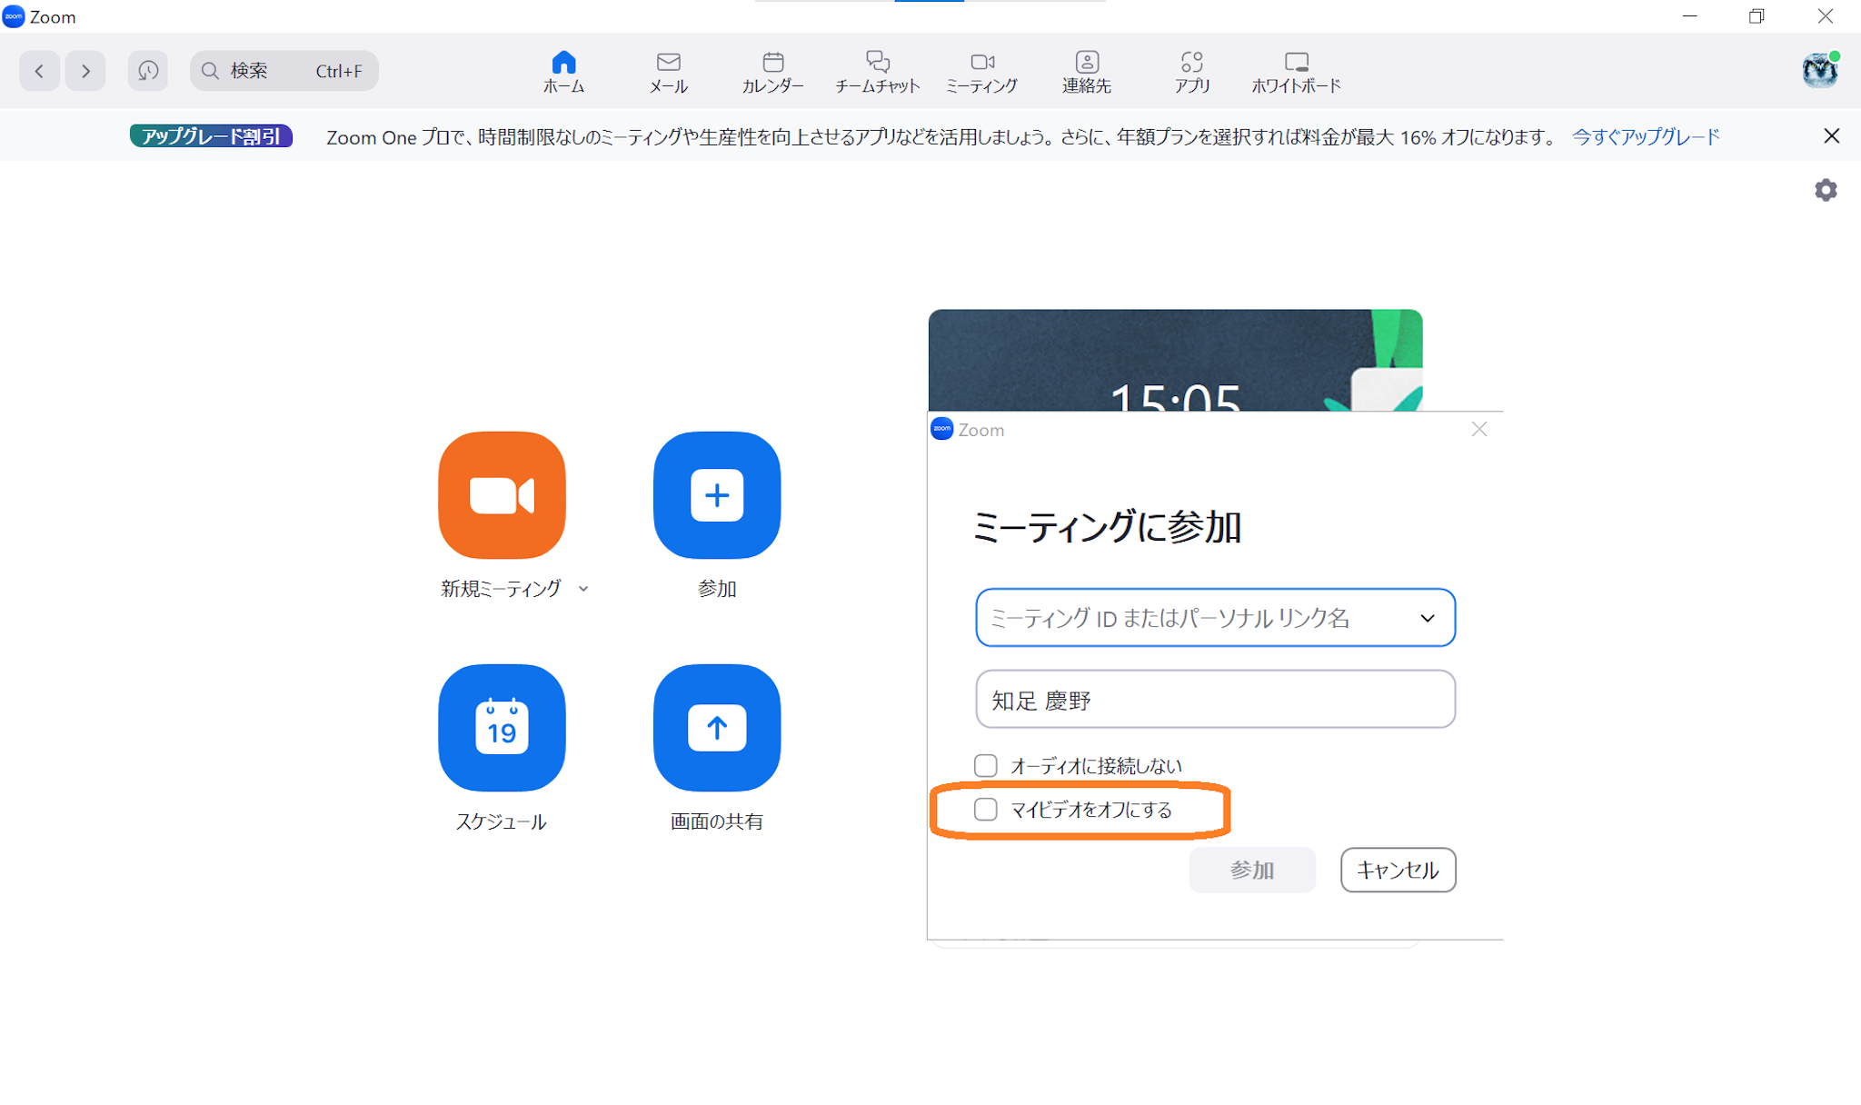Click the 今すぐアップグレード link
This screenshot has height=1105, width=1861.
click(1646, 136)
